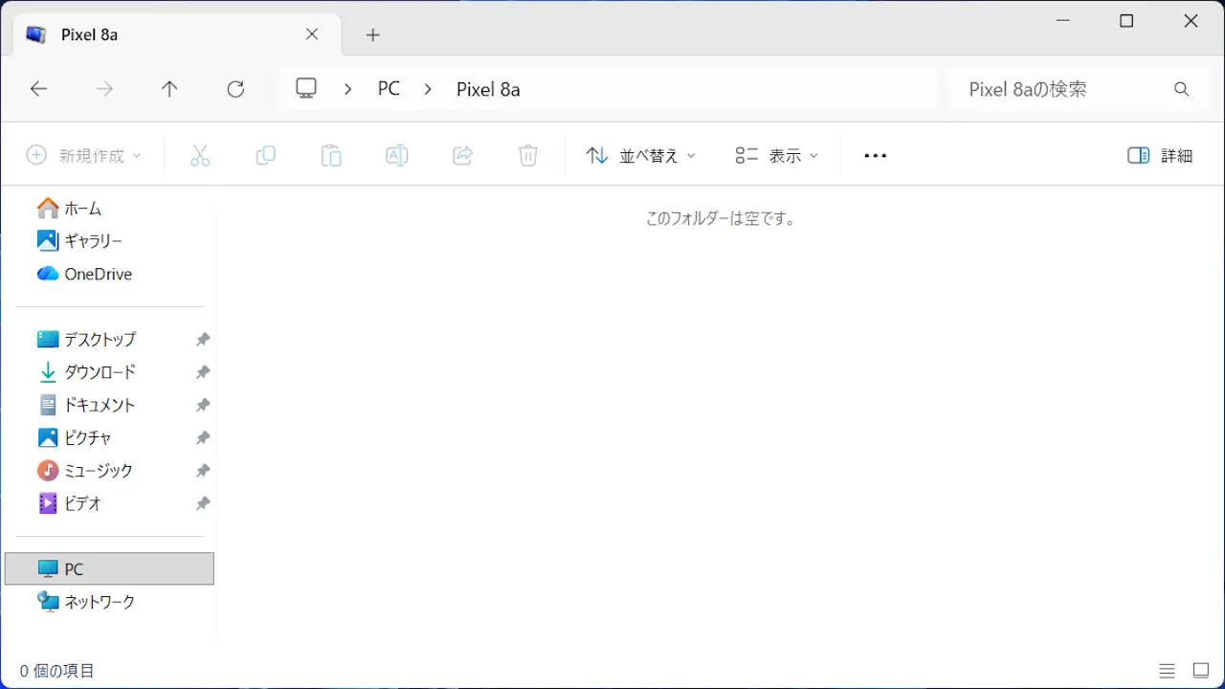This screenshot has height=689, width=1225.
Task: Open the 表示 view dropdown
Action: pyautogui.click(x=776, y=156)
